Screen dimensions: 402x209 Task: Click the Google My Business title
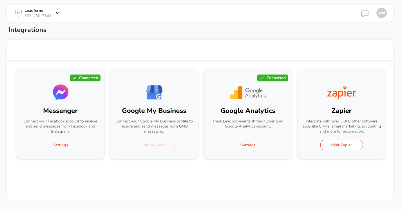point(154,111)
